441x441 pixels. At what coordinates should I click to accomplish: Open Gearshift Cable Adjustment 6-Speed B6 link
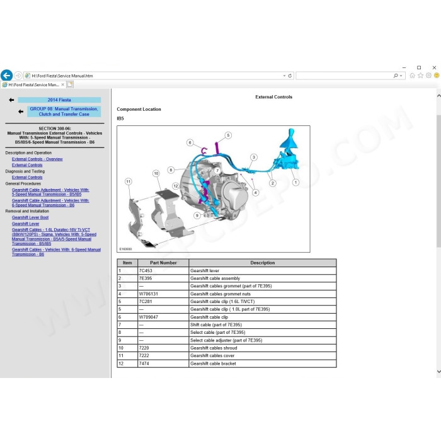click(50, 203)
